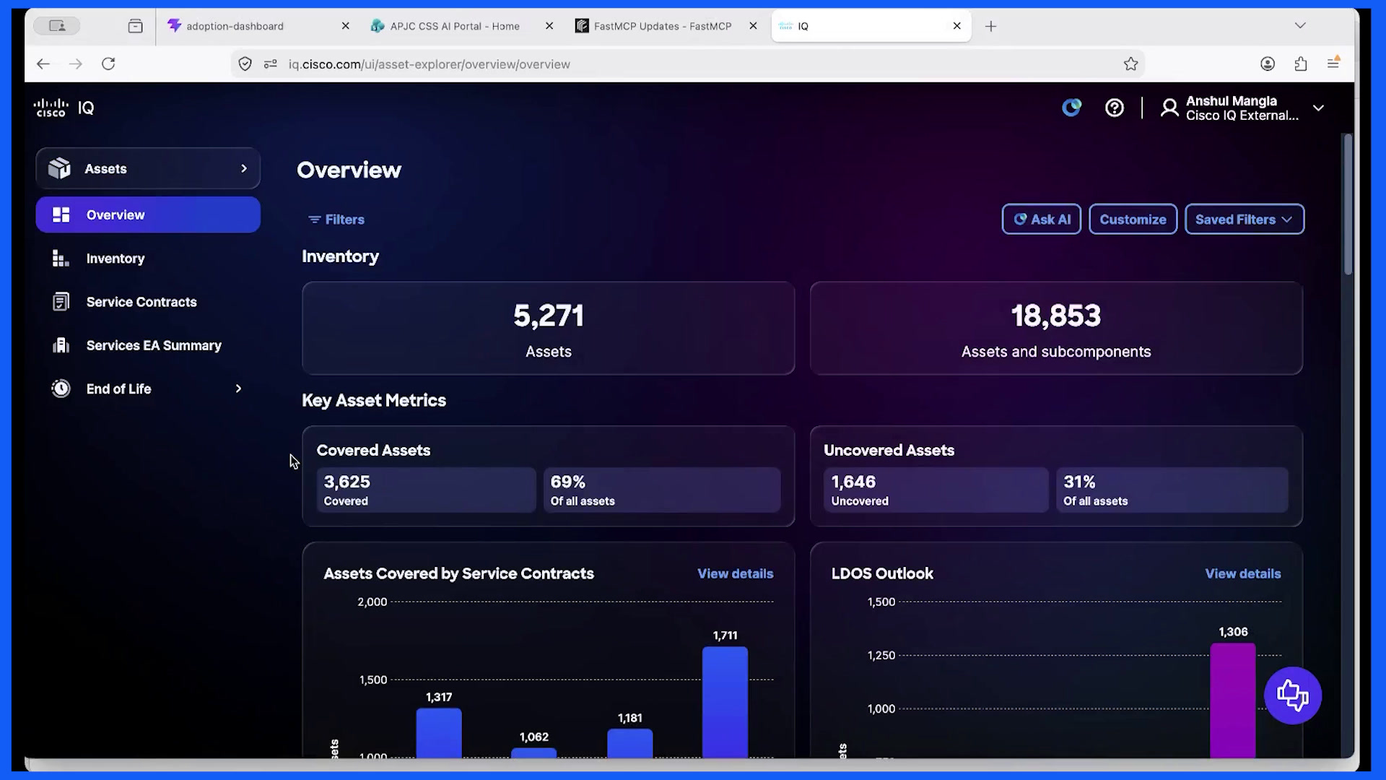The width and height of the screenshot is (1386, 780).
Task: Switch to APJC CSS AI Portal tab
Action: point(462,26)
